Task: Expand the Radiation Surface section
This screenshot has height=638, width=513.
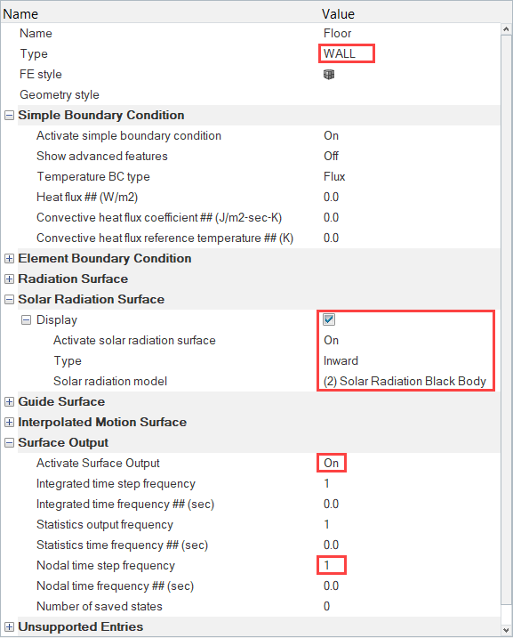Action: [x=9, y=279]
